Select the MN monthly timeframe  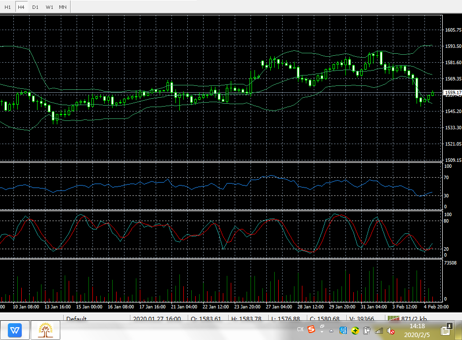pos(63,7)
